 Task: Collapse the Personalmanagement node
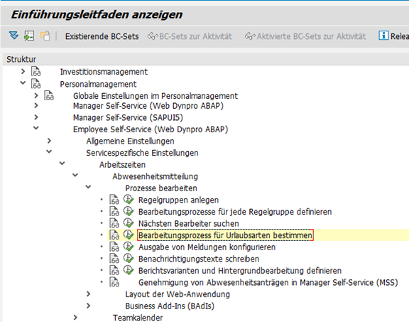tap(23, 82)
